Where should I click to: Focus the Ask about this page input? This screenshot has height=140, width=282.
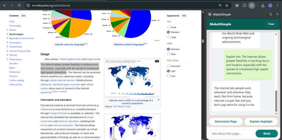(x=231, y=133)
